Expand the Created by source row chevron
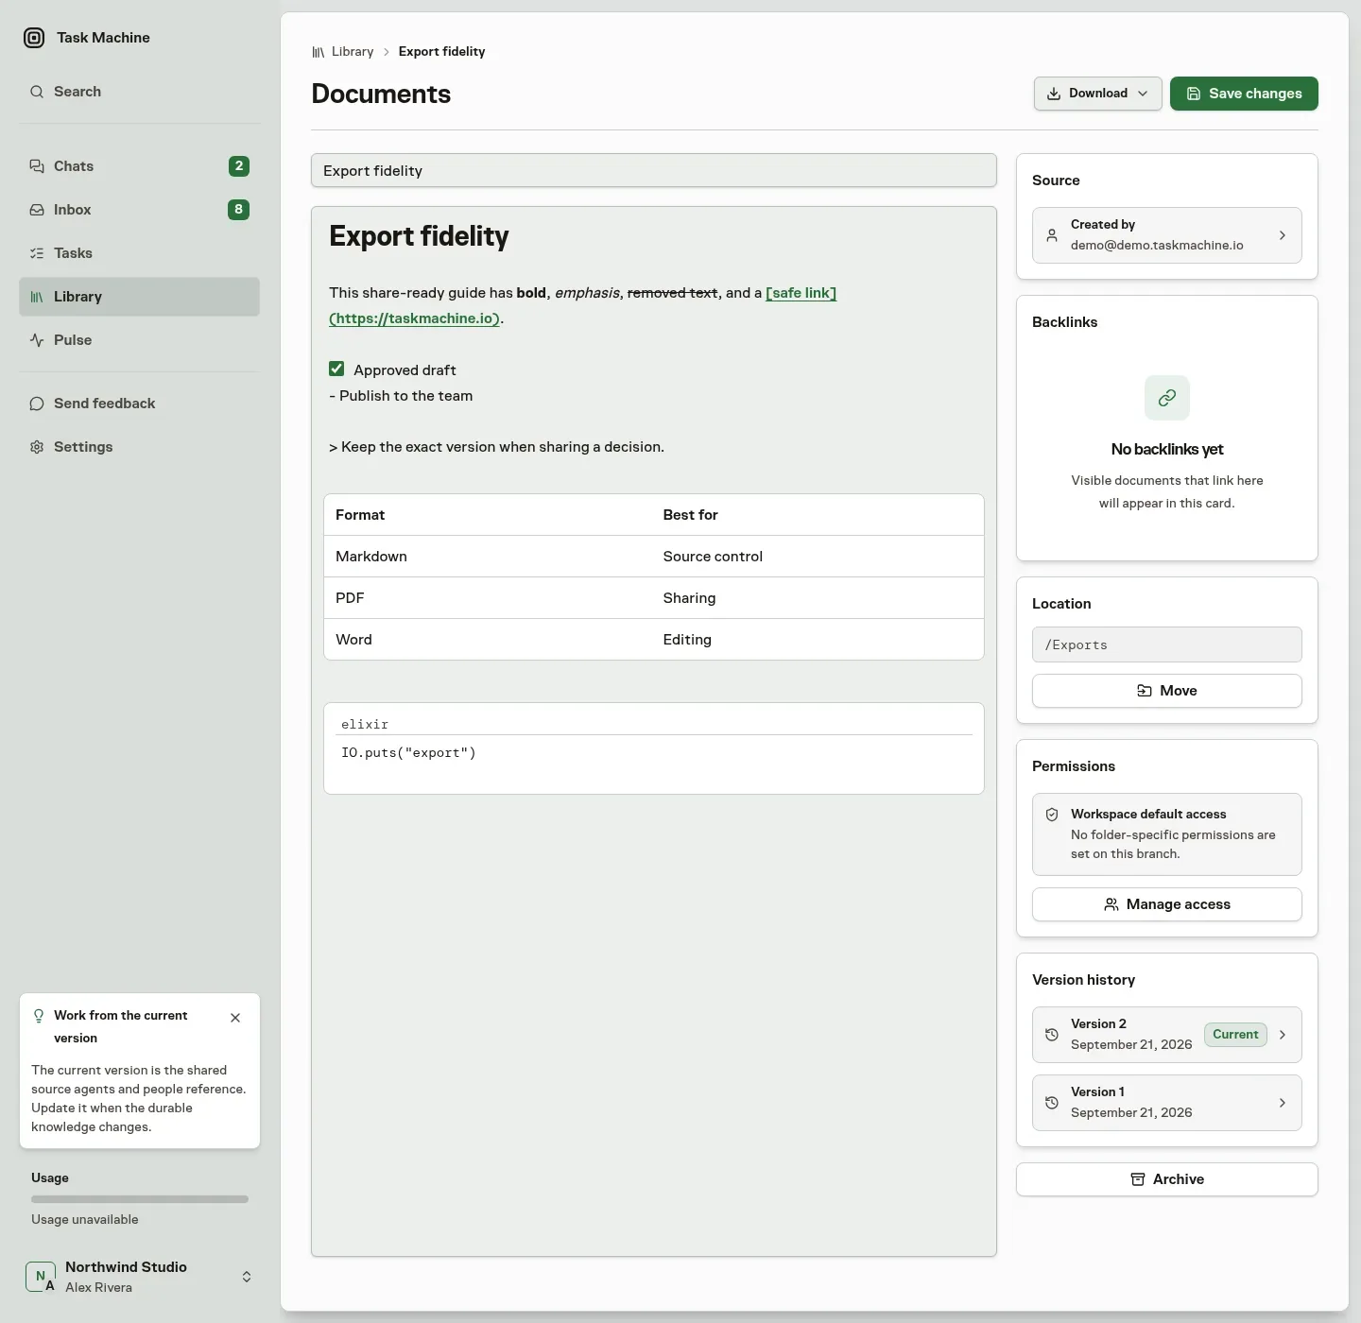Viewport: 1361px width, 1323px height. point(1283,235)
